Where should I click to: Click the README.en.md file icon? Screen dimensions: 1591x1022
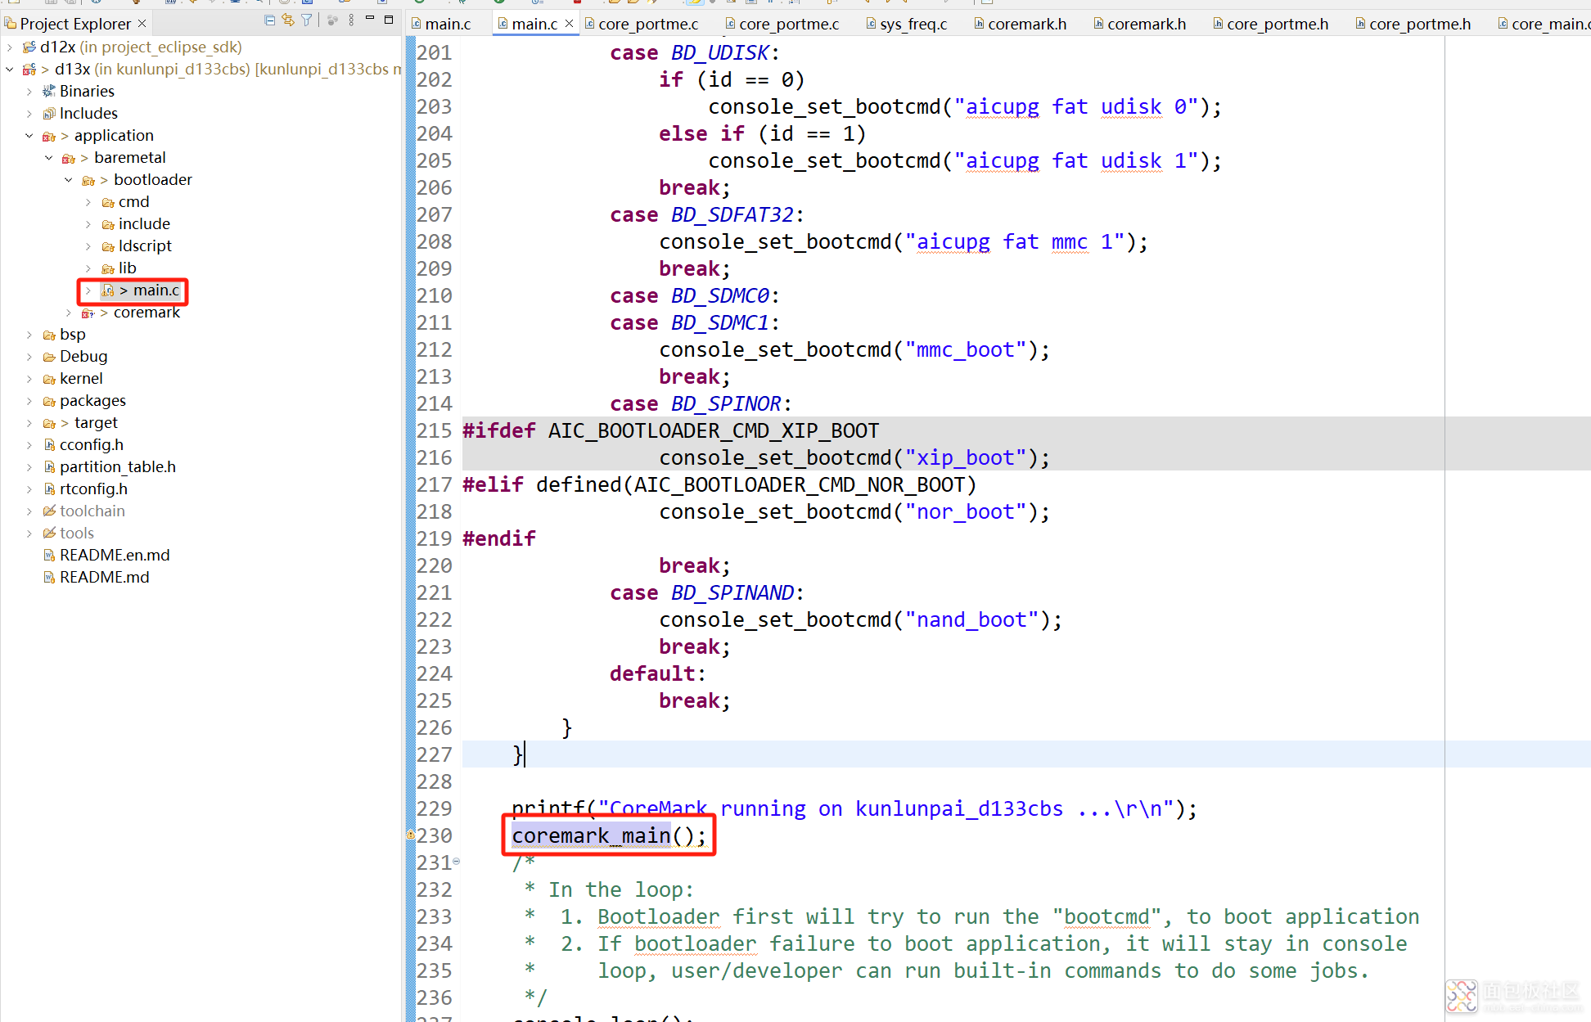point(49,556)
